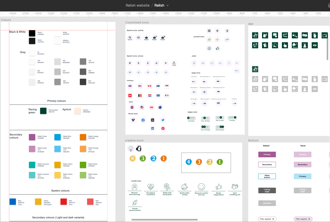This screenshot has width=330, height=222.
Task: Select the Switzerland flag icon
Action: (130, 96)
